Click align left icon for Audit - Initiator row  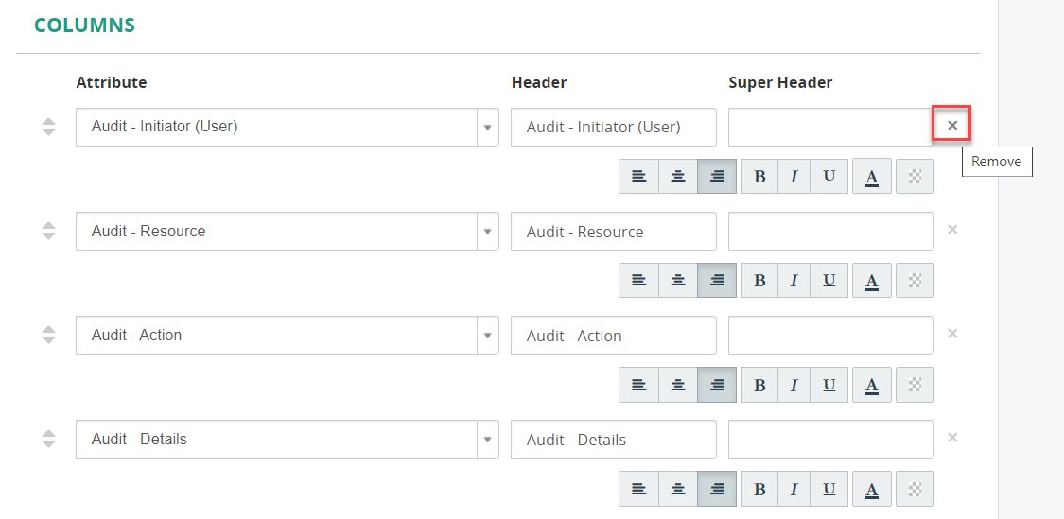[638, 177]
